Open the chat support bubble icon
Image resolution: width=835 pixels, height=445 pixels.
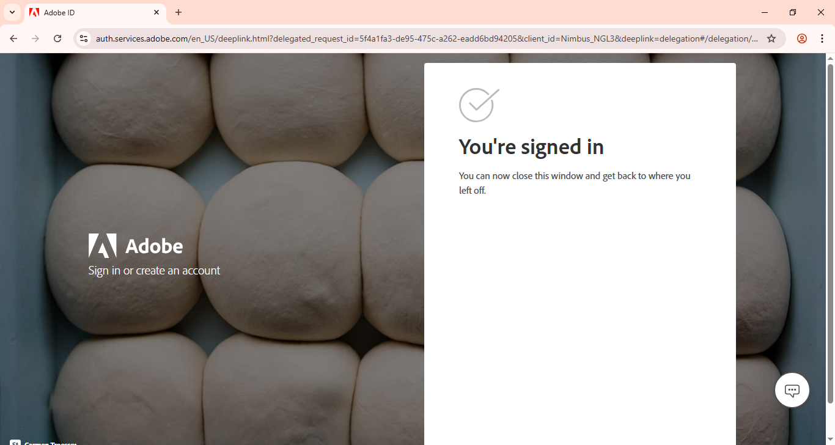coord(792,390)
